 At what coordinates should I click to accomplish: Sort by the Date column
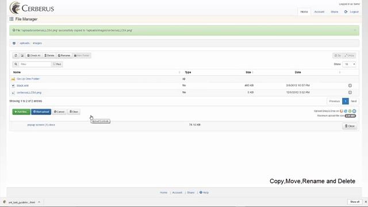point(298,72)
